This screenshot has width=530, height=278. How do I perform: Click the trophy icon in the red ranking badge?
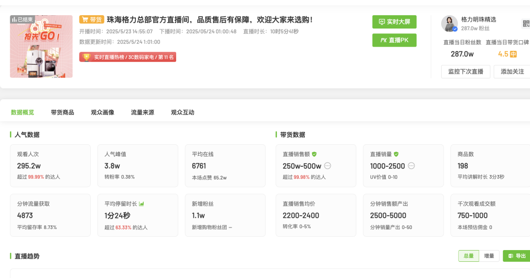86,57
